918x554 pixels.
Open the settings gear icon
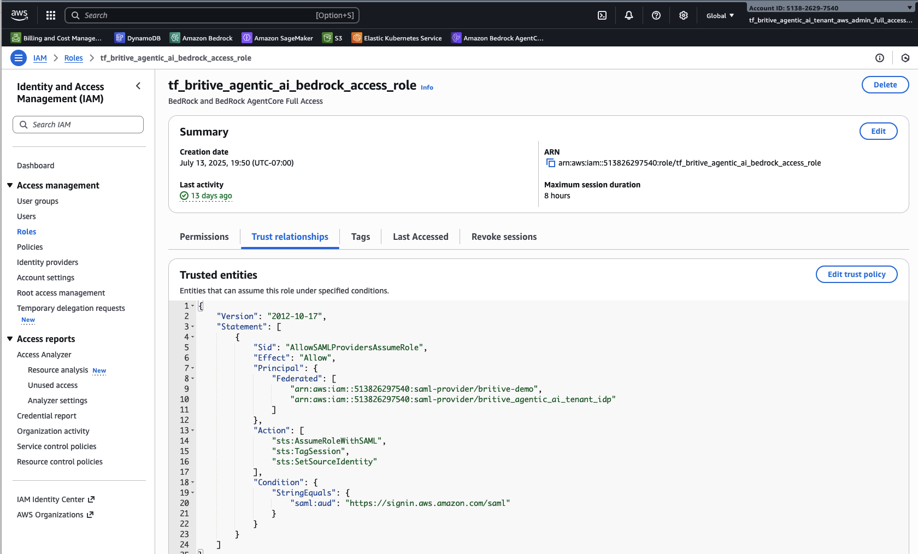tap(684, 15)
